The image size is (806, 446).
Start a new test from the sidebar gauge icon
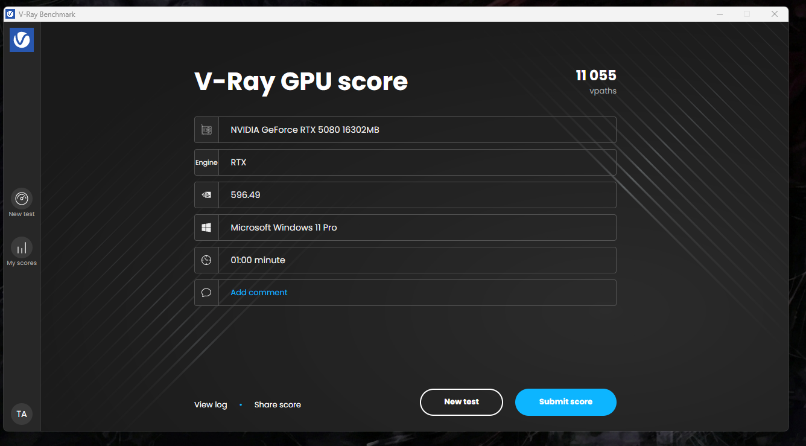(x=22, y=199)
